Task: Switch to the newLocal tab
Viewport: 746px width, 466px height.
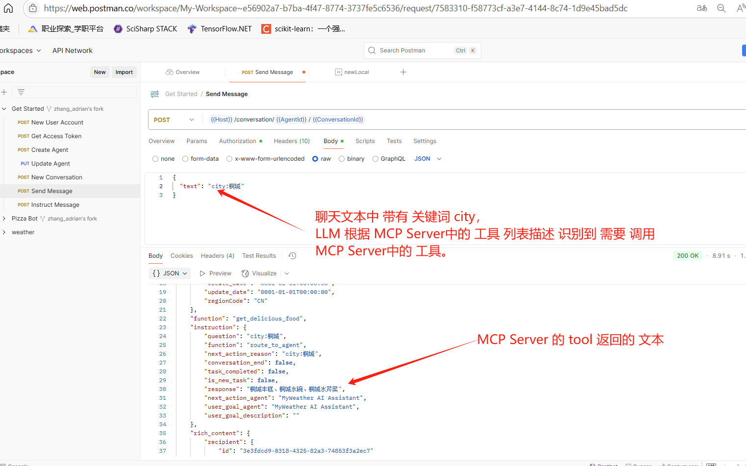Action: tap(352, 72)
